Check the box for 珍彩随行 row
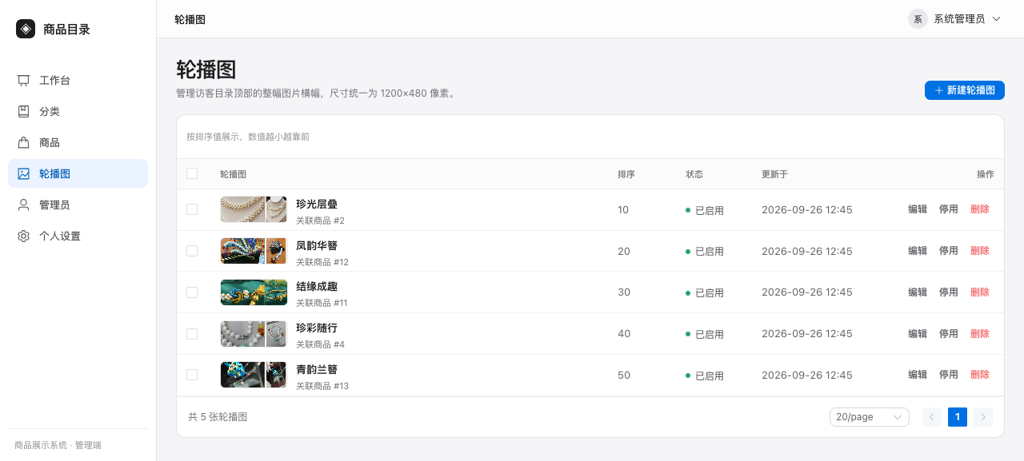 click(x=192, y=334)
